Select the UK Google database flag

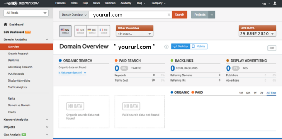(80, 31)
